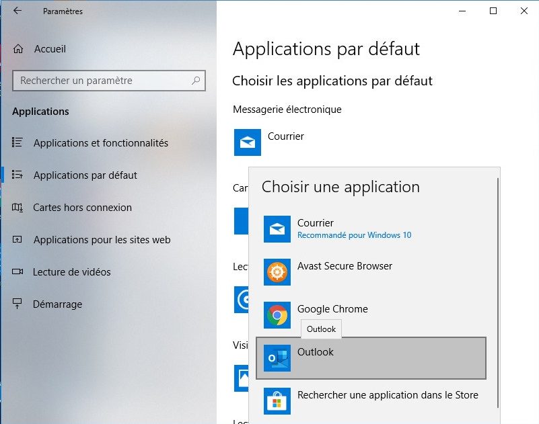
Task: Click the Lecture de vidéos camera icon
Action: click(x=17, y=272)
